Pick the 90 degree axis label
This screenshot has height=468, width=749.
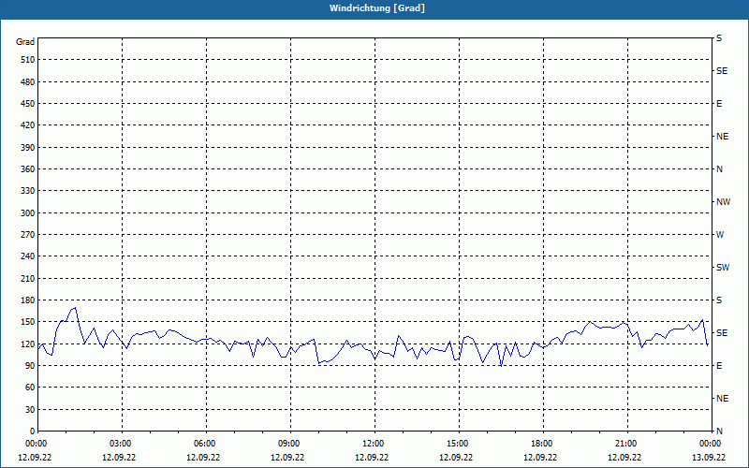tap(30, 366)
